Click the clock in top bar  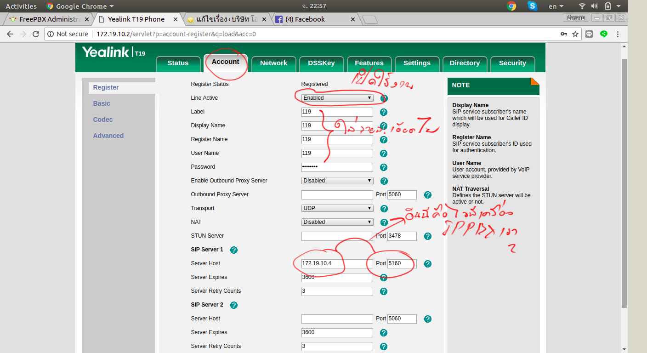314,6
